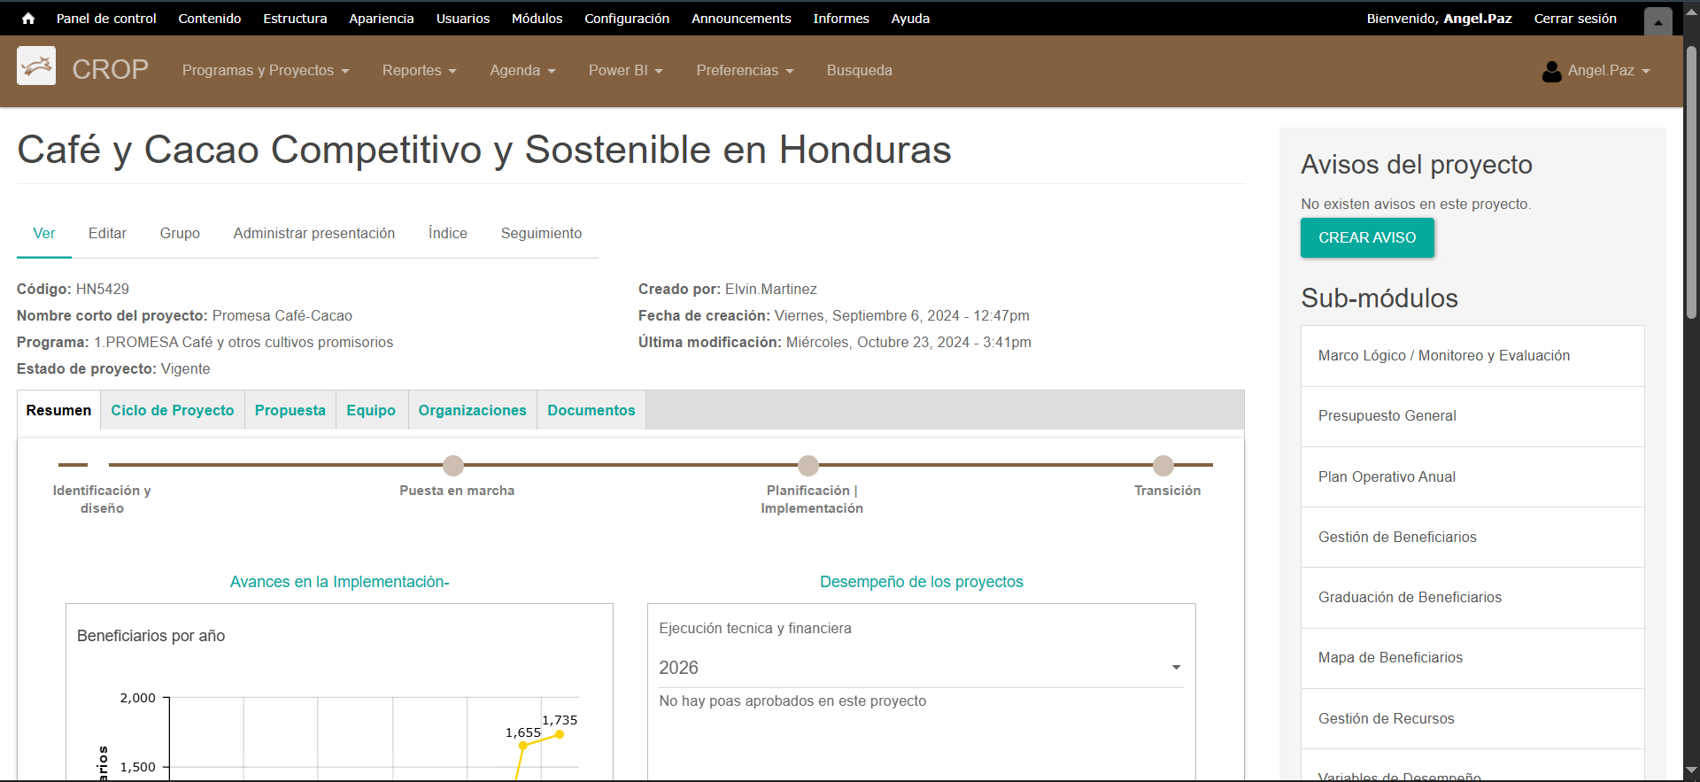Open the Módulos admin menu item
The height and width of the screenshot is (782, 1700).
(537, 19)
